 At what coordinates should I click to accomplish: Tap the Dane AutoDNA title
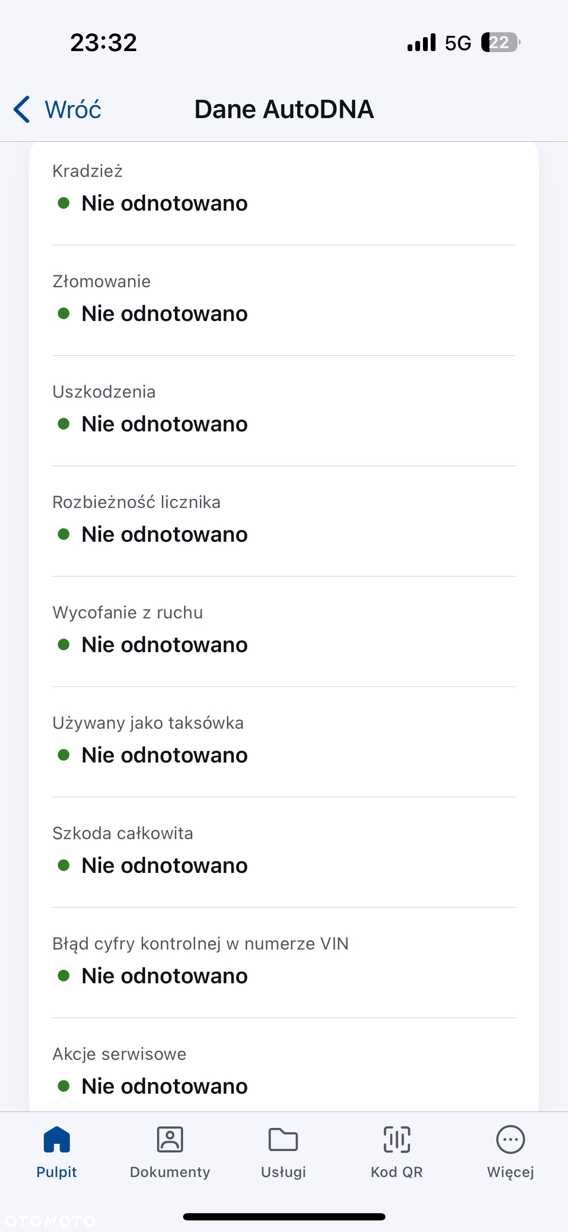284,109
